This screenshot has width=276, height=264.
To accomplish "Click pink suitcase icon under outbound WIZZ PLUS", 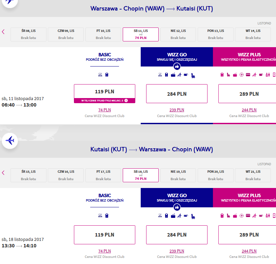I will 235,75.
